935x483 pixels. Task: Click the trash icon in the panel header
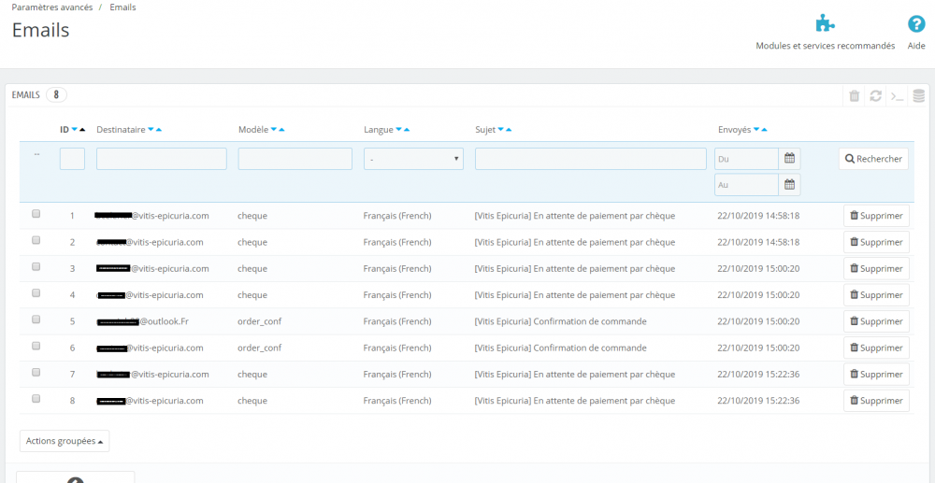[854, 96]
